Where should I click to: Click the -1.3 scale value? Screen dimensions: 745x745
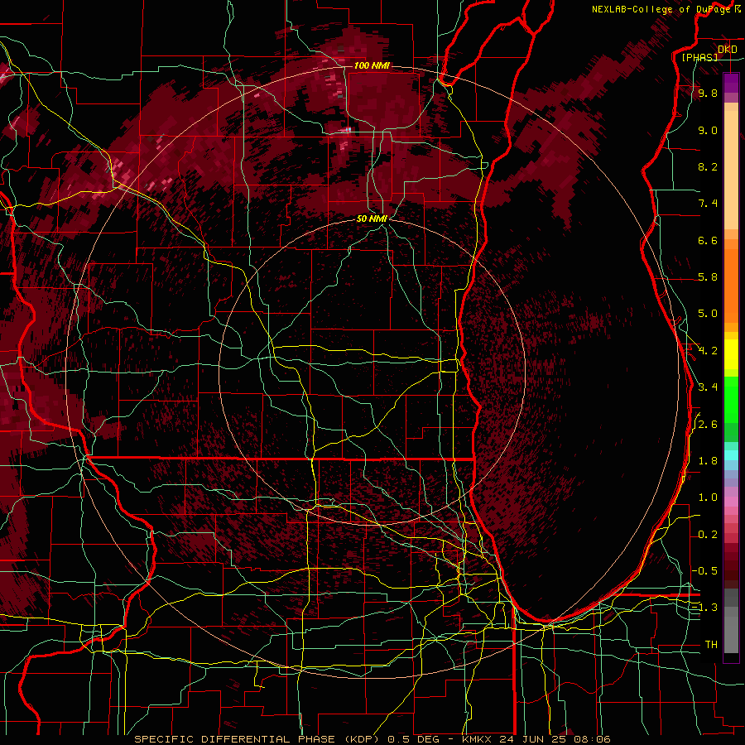pos(705,608)
